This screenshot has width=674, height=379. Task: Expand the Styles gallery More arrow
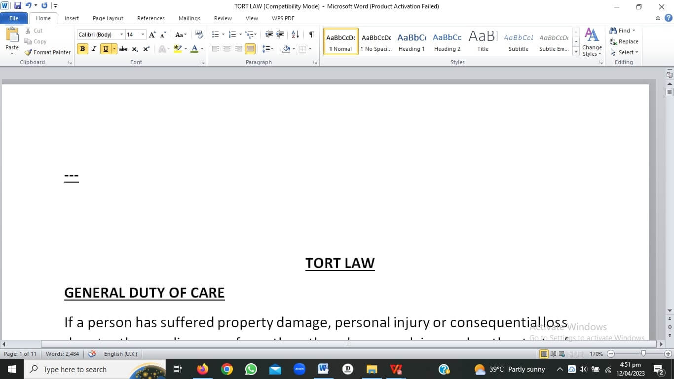[x=576, y=52]
